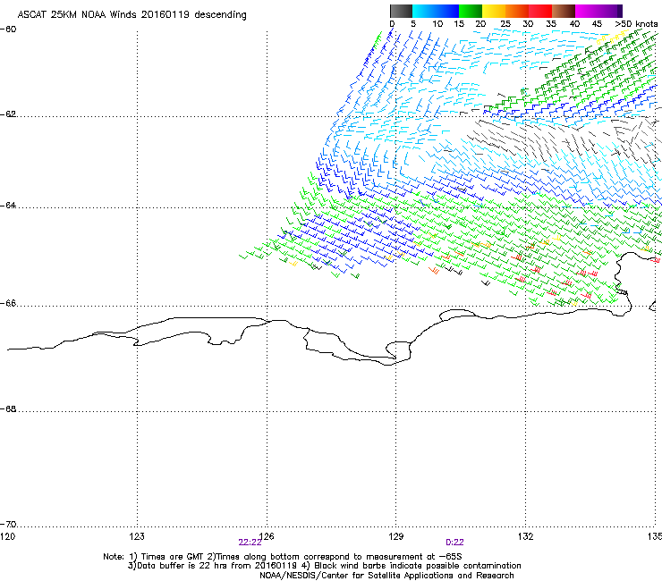Image resolution: width=662 pixels, height=581 pixels.
Task: Select the orange 25–30 knots color bar segment
Action: (x=517, y=11)
